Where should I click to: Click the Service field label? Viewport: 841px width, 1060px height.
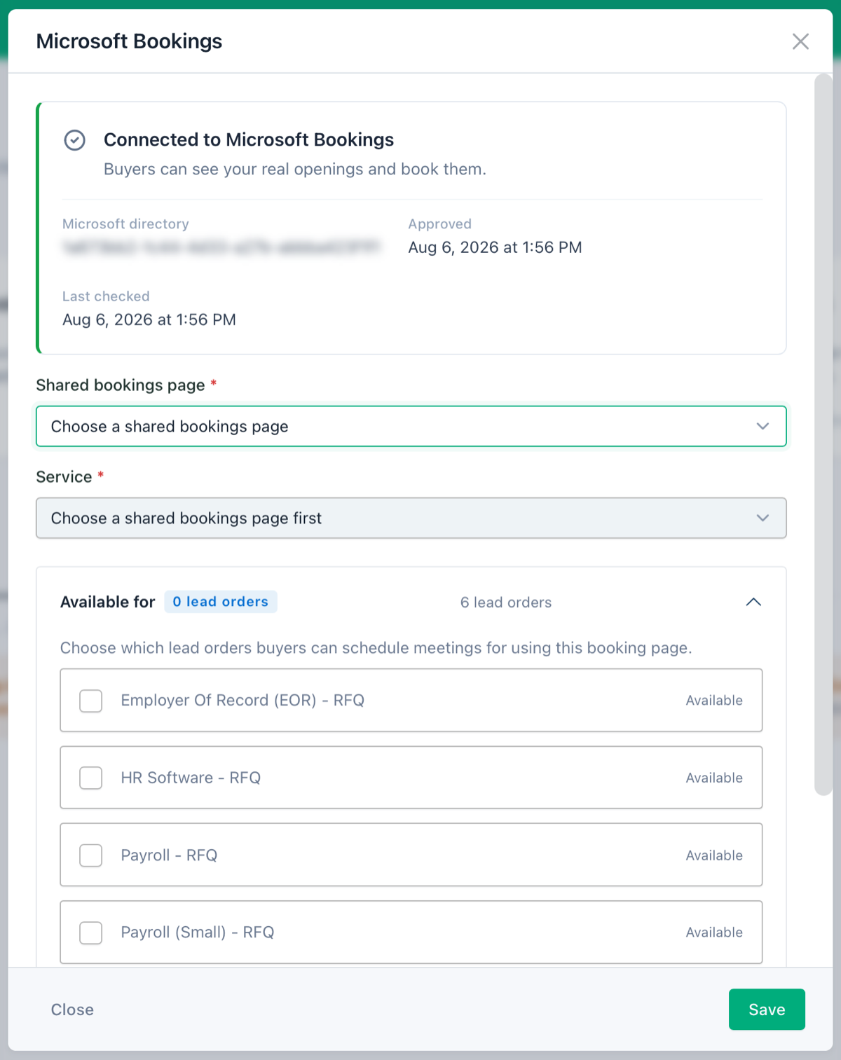pos(64,477)
